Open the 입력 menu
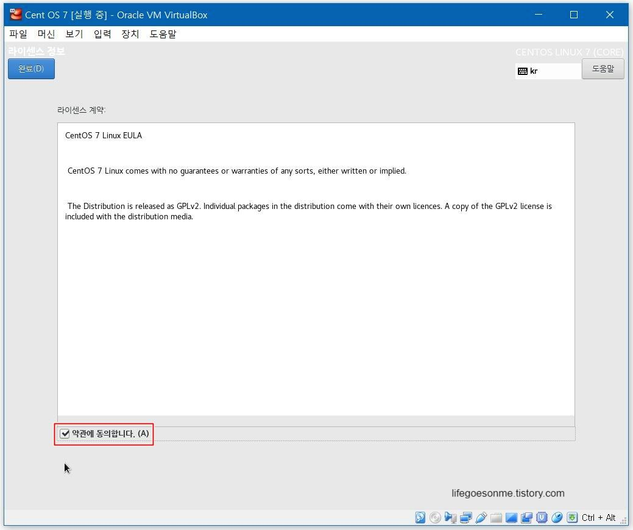This screenshot has height=530, width=633. click(102, 34)
